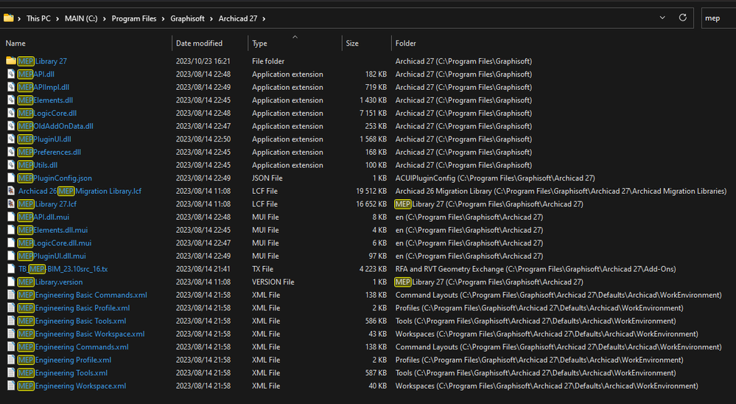This screenshot has width=736, height=404.
Task: Expand the chevron after Archicad 27 breadcrumb
Action: click(264, 18)
